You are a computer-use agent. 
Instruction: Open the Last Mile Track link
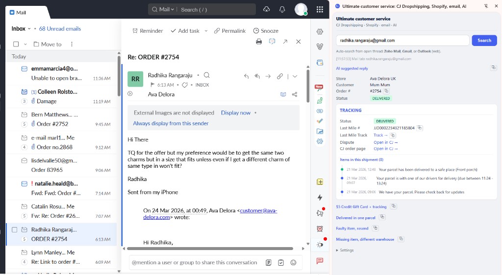click(380, 135)
